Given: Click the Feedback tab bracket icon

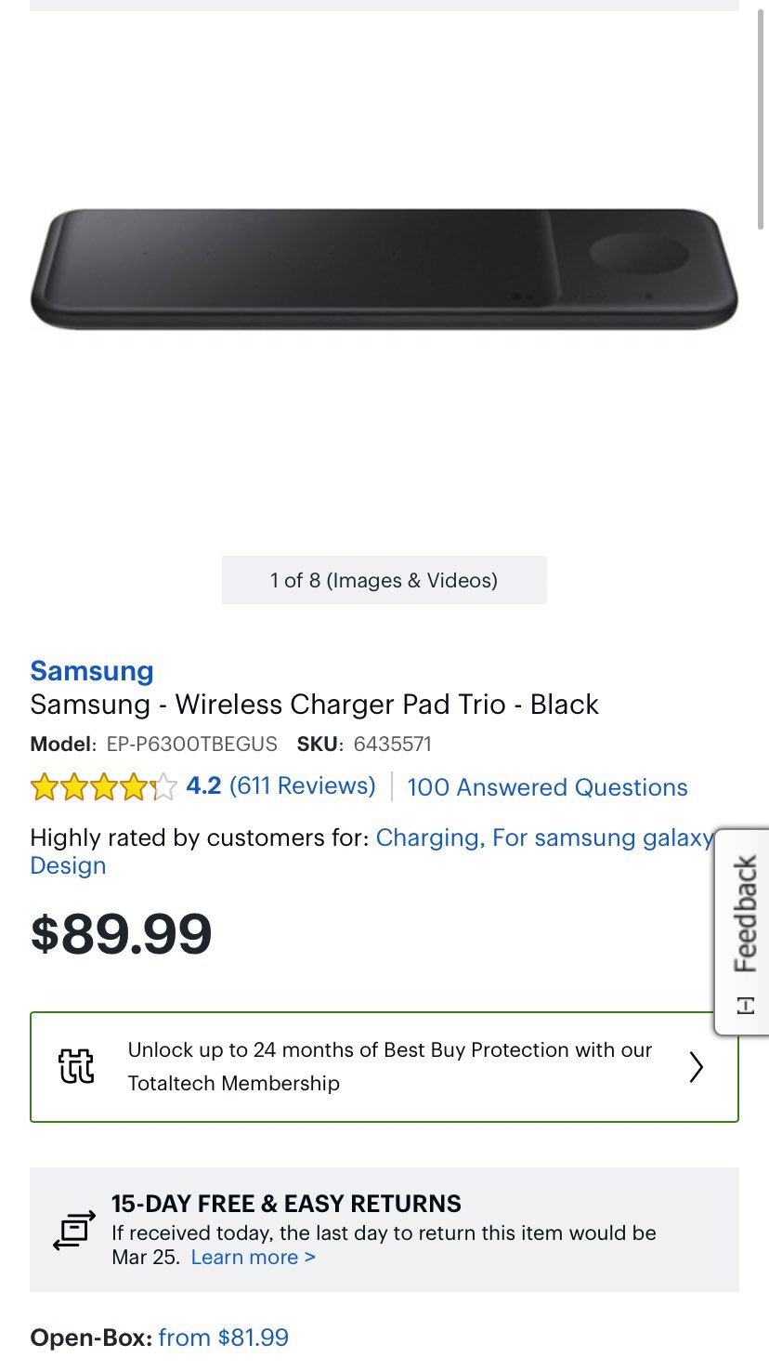Looking at the screenshot, I should [x=745, y=1006].
